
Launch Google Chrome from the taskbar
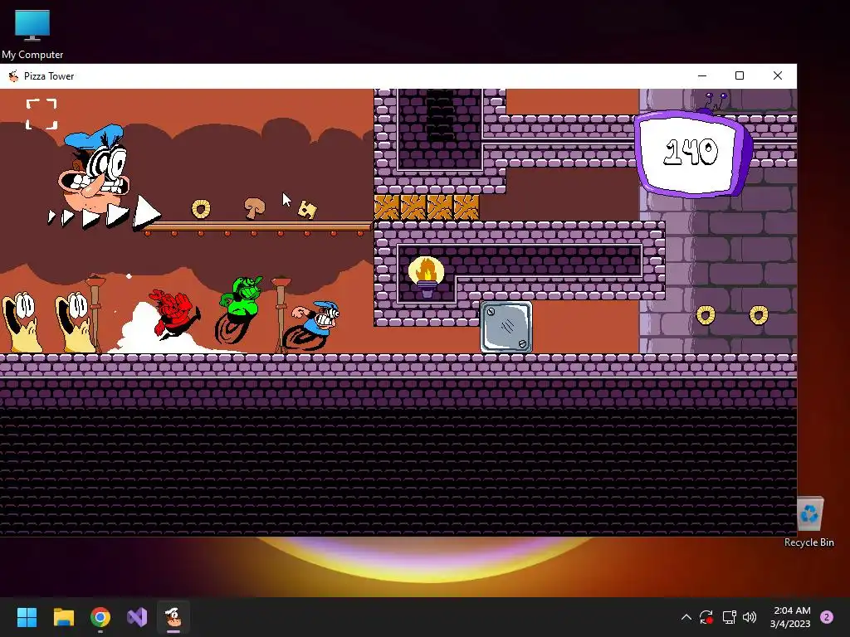pos(100,617)
